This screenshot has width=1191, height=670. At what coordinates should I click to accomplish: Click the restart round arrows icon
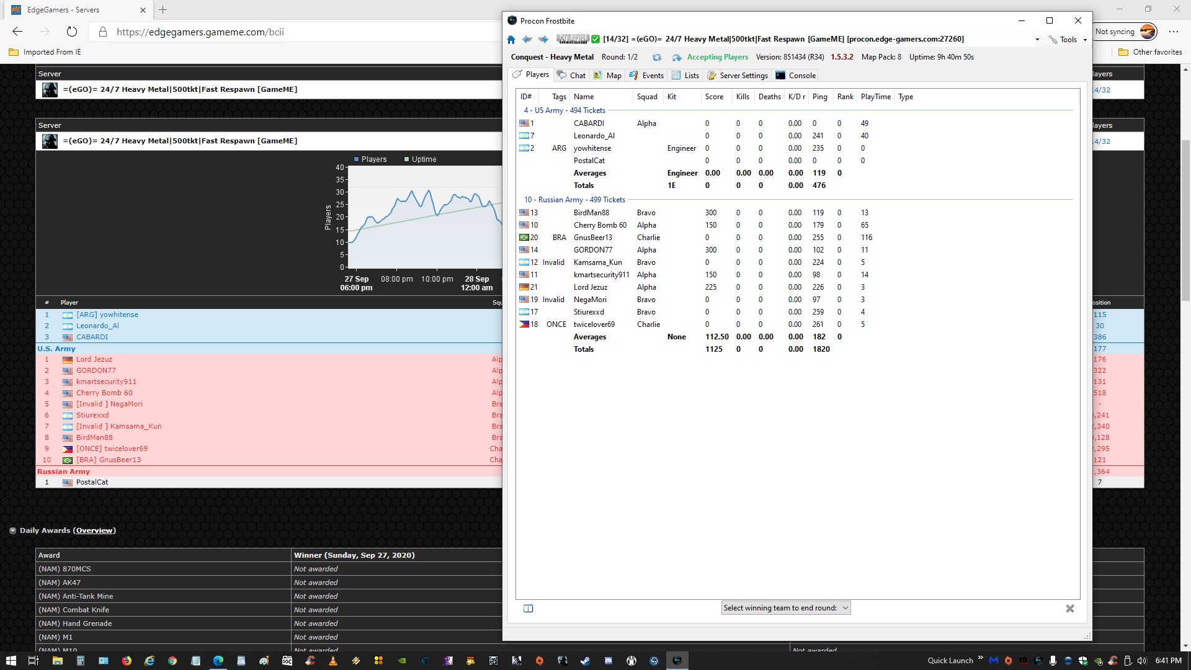(x=656, y=57)
